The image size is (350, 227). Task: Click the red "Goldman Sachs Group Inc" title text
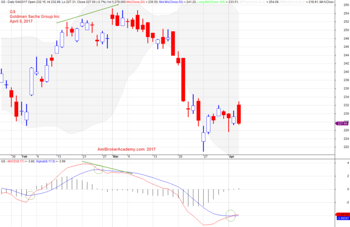tap(34, 17)
